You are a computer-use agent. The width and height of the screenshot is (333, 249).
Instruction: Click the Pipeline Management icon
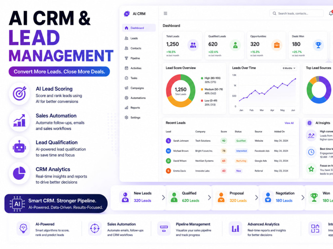(x=164, y=229)
